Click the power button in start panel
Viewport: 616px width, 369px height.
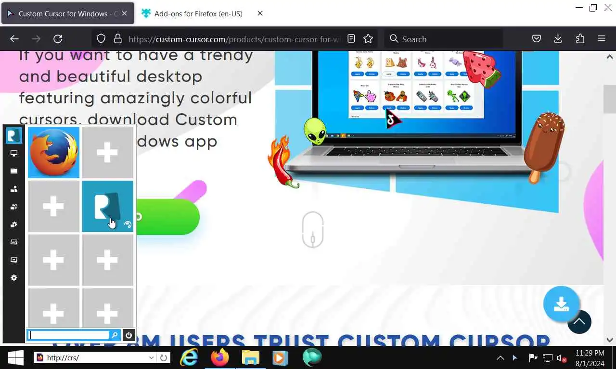click(128, 335)
